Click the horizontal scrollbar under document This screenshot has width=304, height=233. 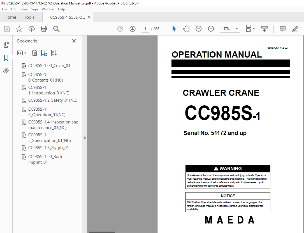click(102, 232)
